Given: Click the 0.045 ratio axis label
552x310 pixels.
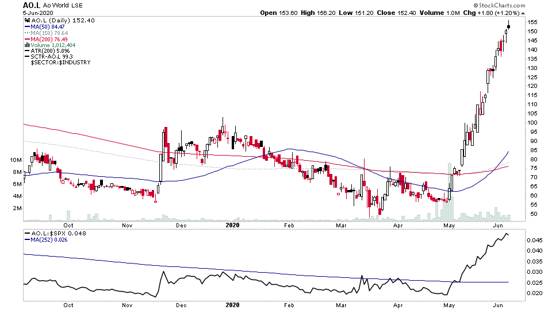Looking at the screenshot, I should point(535,241).
